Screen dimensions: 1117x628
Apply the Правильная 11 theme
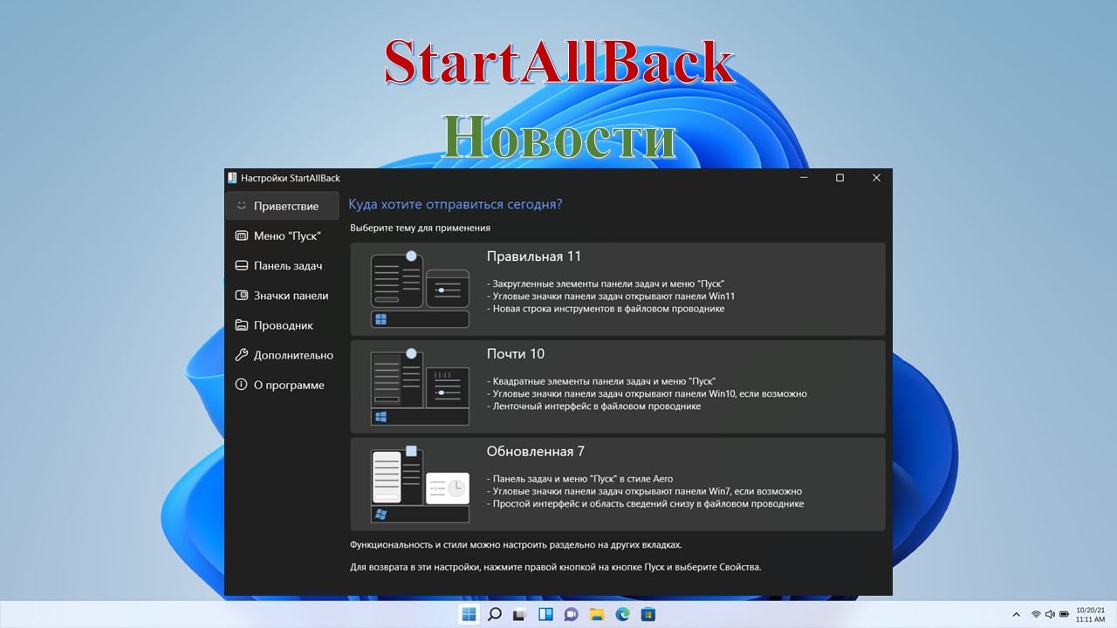618,289
